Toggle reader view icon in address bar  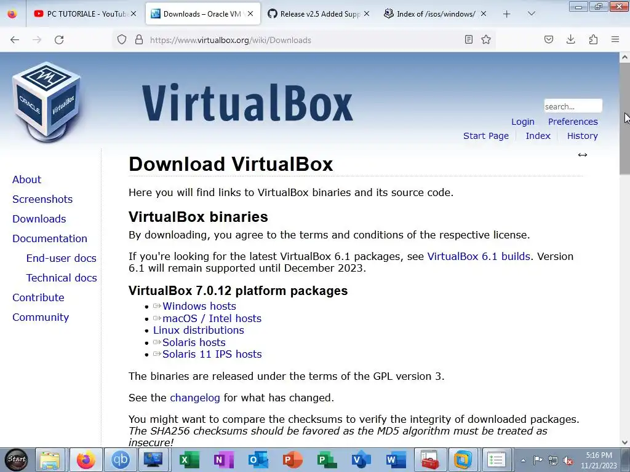click(468, 39)
